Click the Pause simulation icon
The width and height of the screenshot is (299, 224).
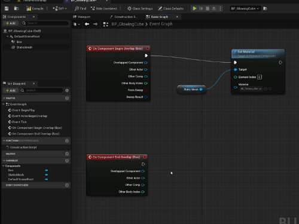pos(201,8)
